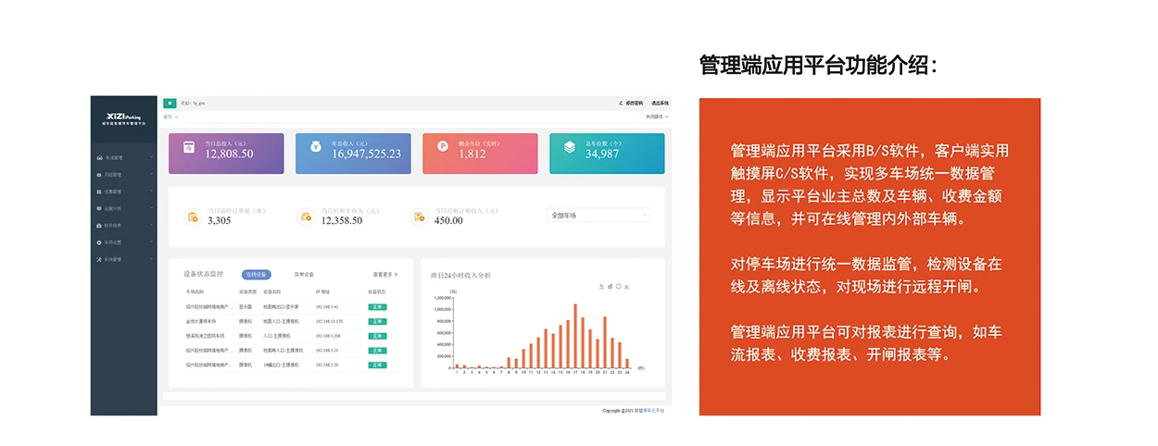Click the 总车位数 layers icon

point(569,148)
